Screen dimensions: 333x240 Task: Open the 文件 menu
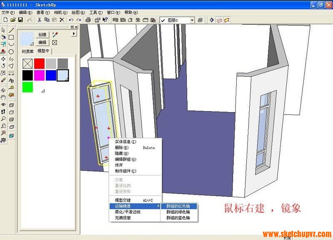(8, 12)
